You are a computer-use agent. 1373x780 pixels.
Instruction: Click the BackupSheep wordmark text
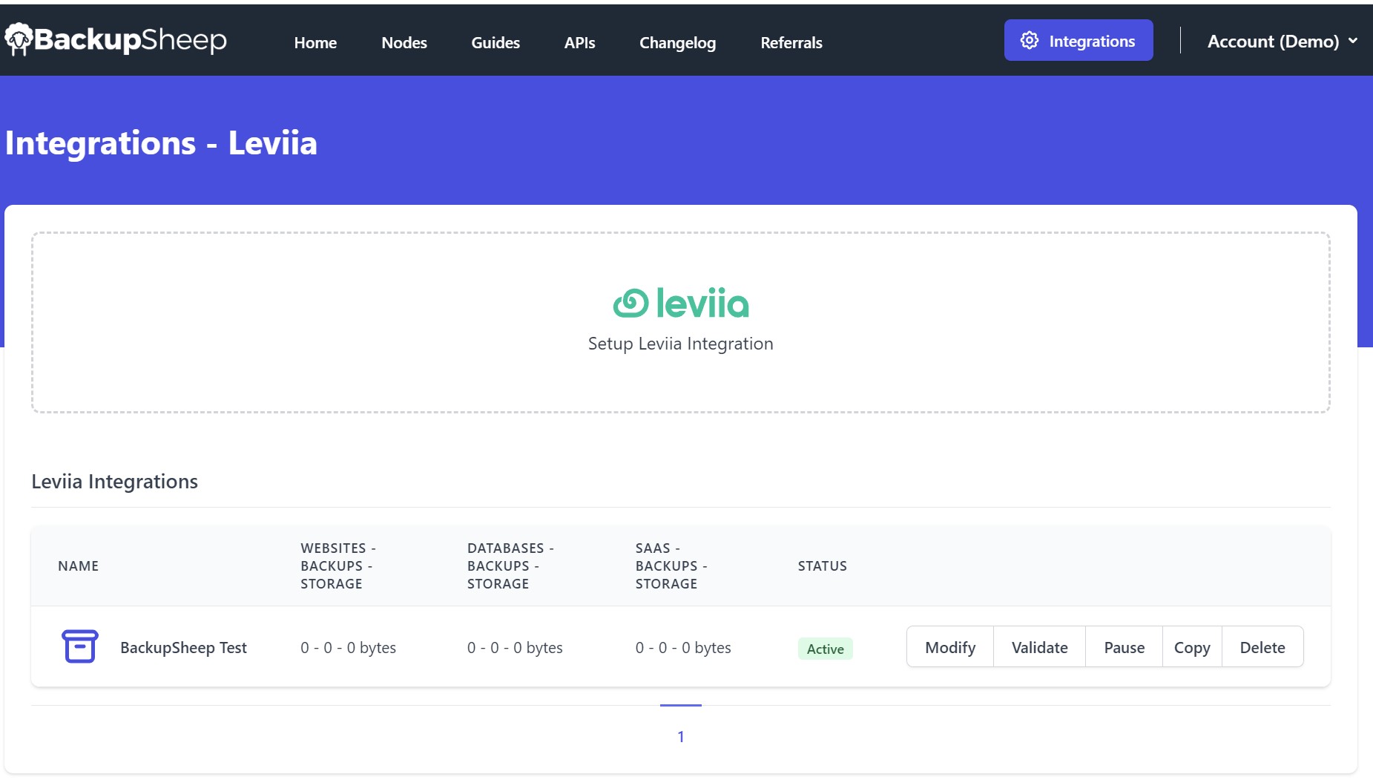coord(130,39)
